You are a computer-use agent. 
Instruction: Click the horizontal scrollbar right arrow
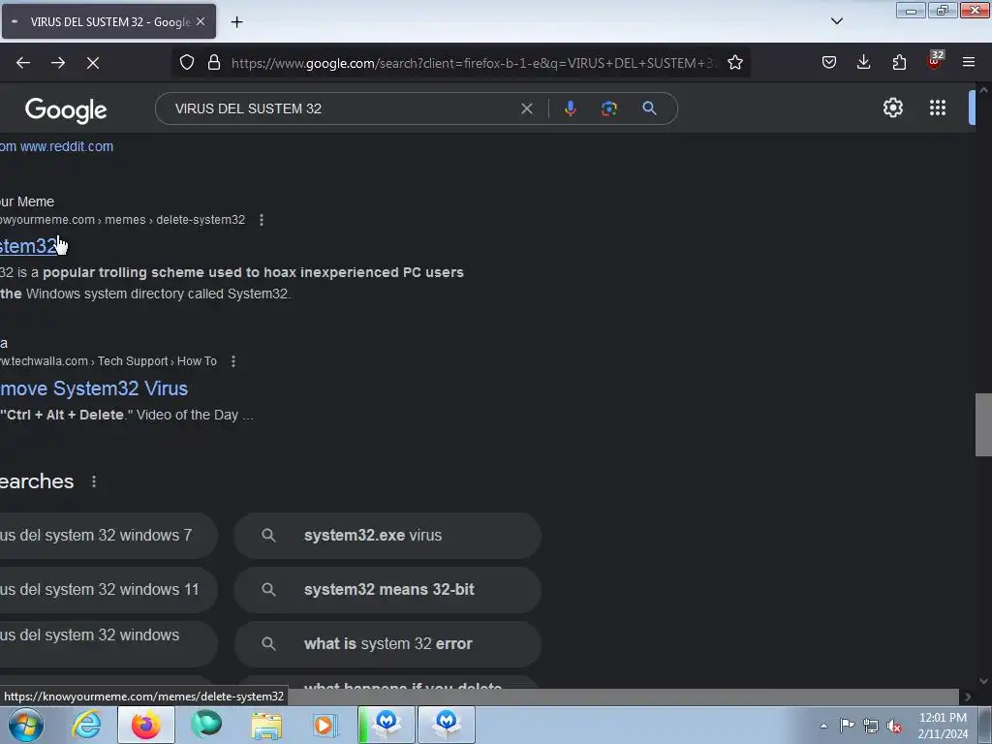(x=968, y=697)
